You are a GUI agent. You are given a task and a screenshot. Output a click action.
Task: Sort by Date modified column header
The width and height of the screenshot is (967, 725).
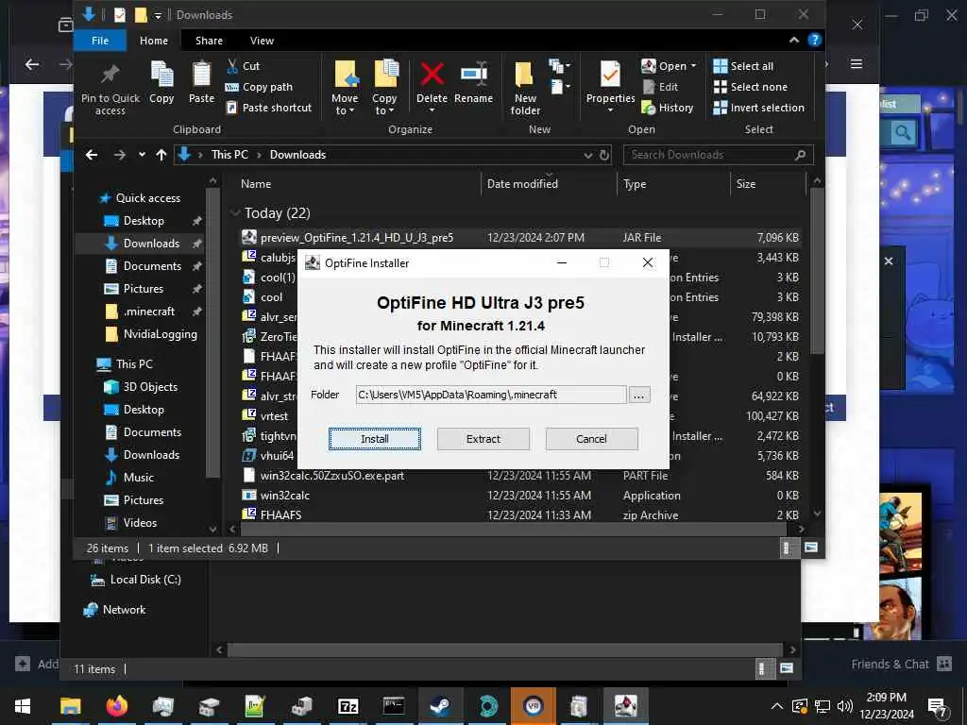point(522,184)
